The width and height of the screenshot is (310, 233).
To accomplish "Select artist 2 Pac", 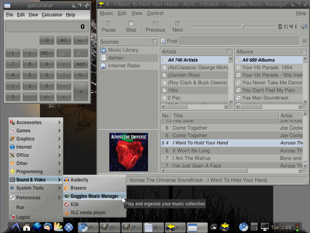I will point(195,98).
